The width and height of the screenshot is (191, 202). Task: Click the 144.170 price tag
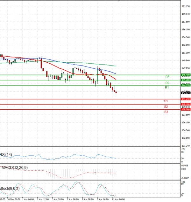[186, 85]
